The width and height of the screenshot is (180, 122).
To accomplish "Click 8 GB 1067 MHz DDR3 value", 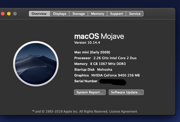I will tap(108, 64).
